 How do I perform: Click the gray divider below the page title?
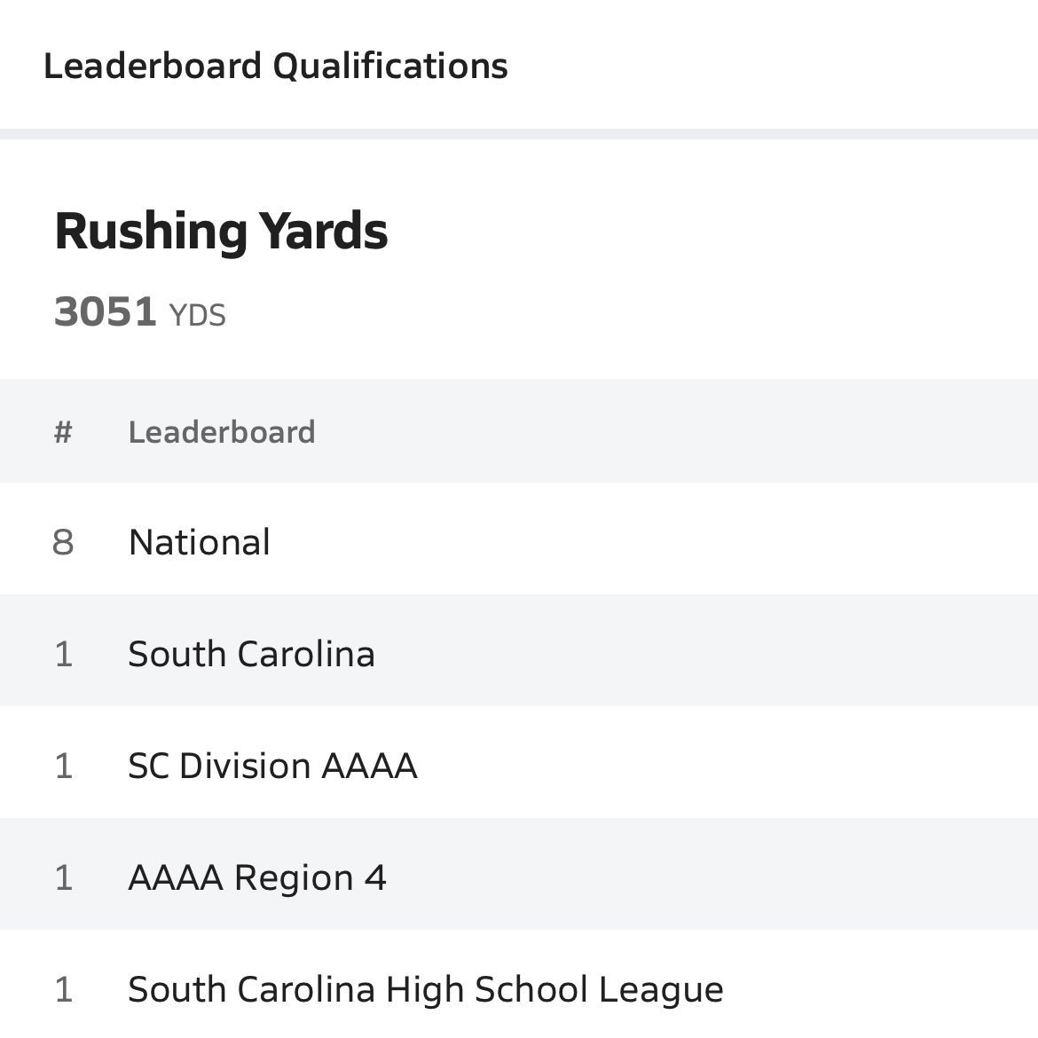[519, 134]
